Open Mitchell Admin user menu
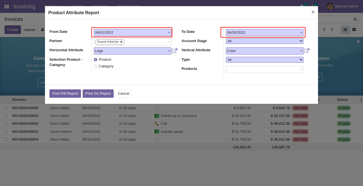The height and width of the screenshot is (186, 363). [x=342, y=6]
